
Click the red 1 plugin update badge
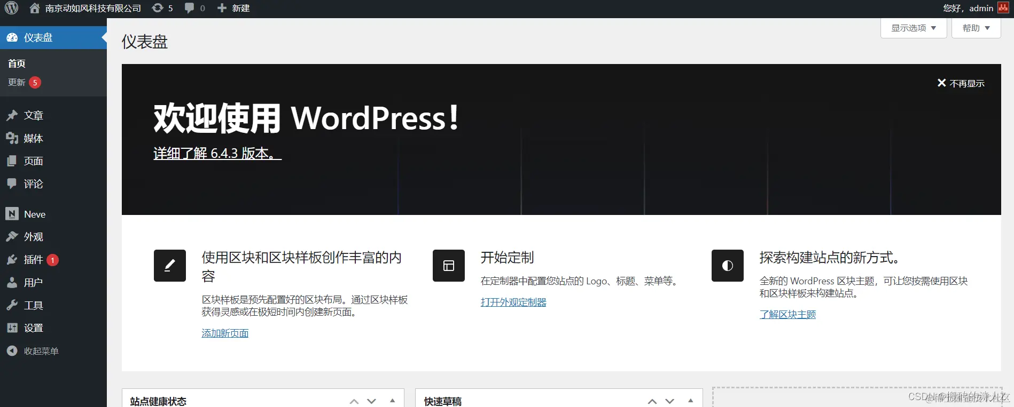click(x=52, y=260)
